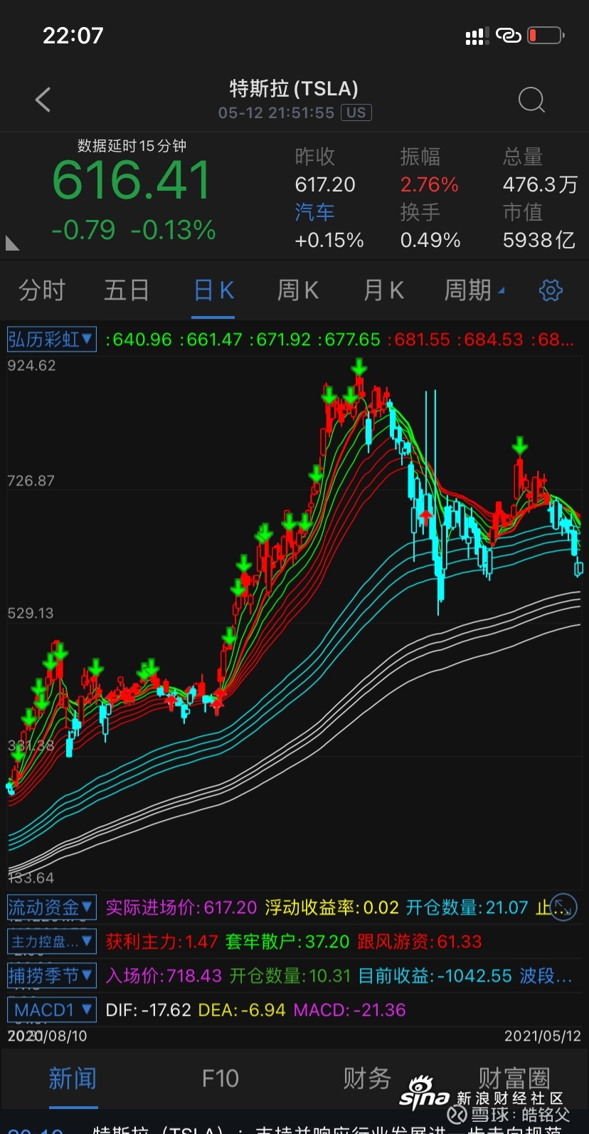Switch to the 分时 chart tab

(x=42, y=290)
